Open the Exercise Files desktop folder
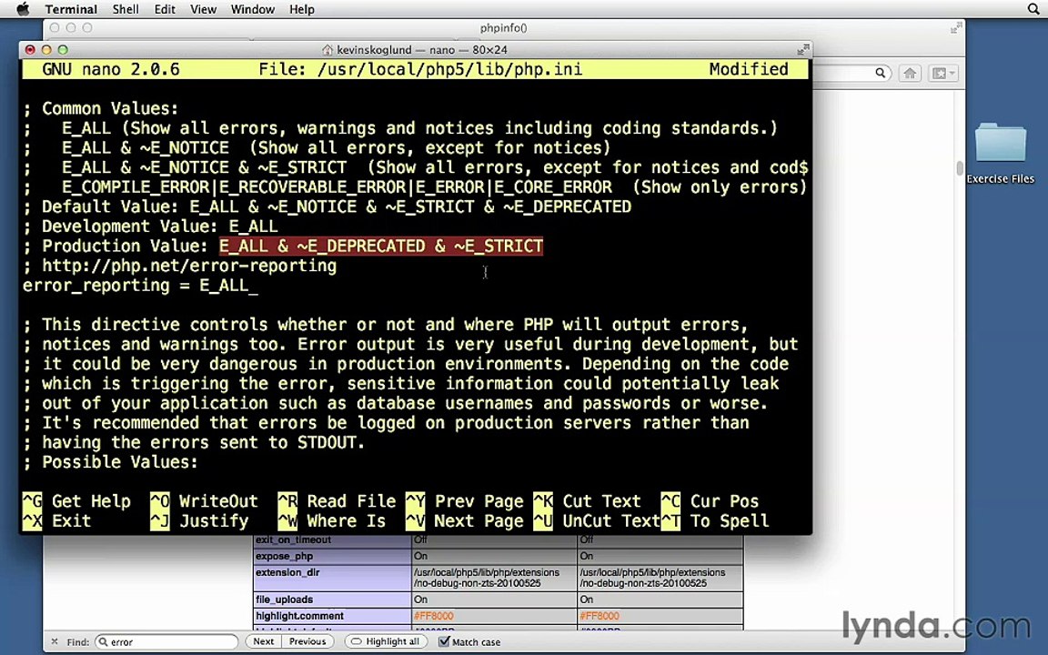This screenshot has height=655, width=1048. (x=1000, y=153)
